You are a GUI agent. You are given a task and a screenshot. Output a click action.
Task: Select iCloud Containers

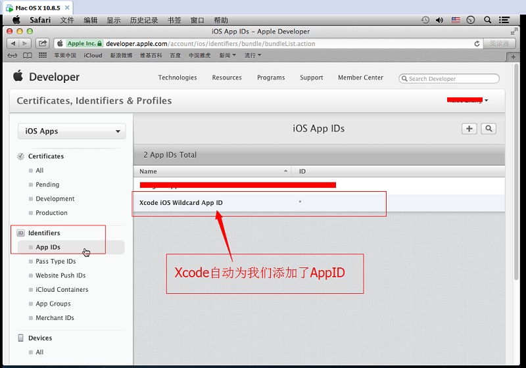[x=62, y=289]
